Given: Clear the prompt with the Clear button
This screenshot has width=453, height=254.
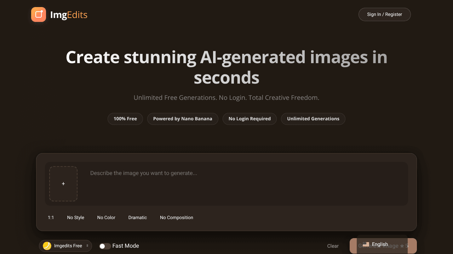Looking at the screenshot, I should (x=333, y=246).
